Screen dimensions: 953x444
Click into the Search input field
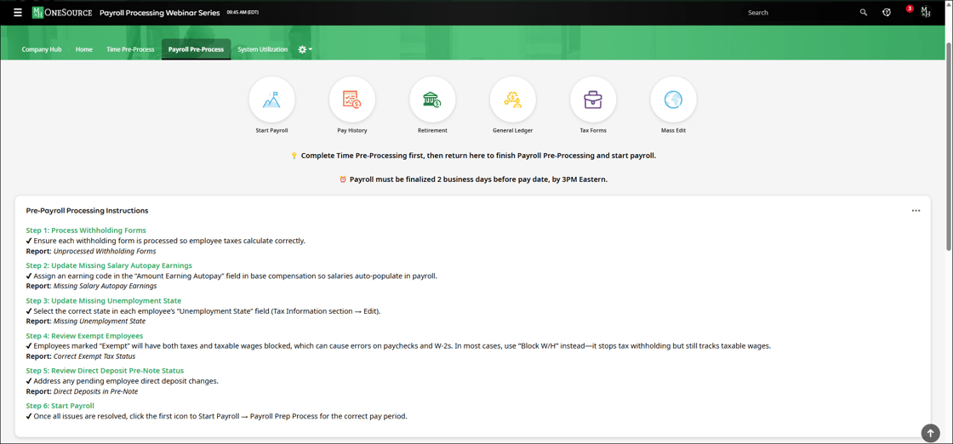798,13
